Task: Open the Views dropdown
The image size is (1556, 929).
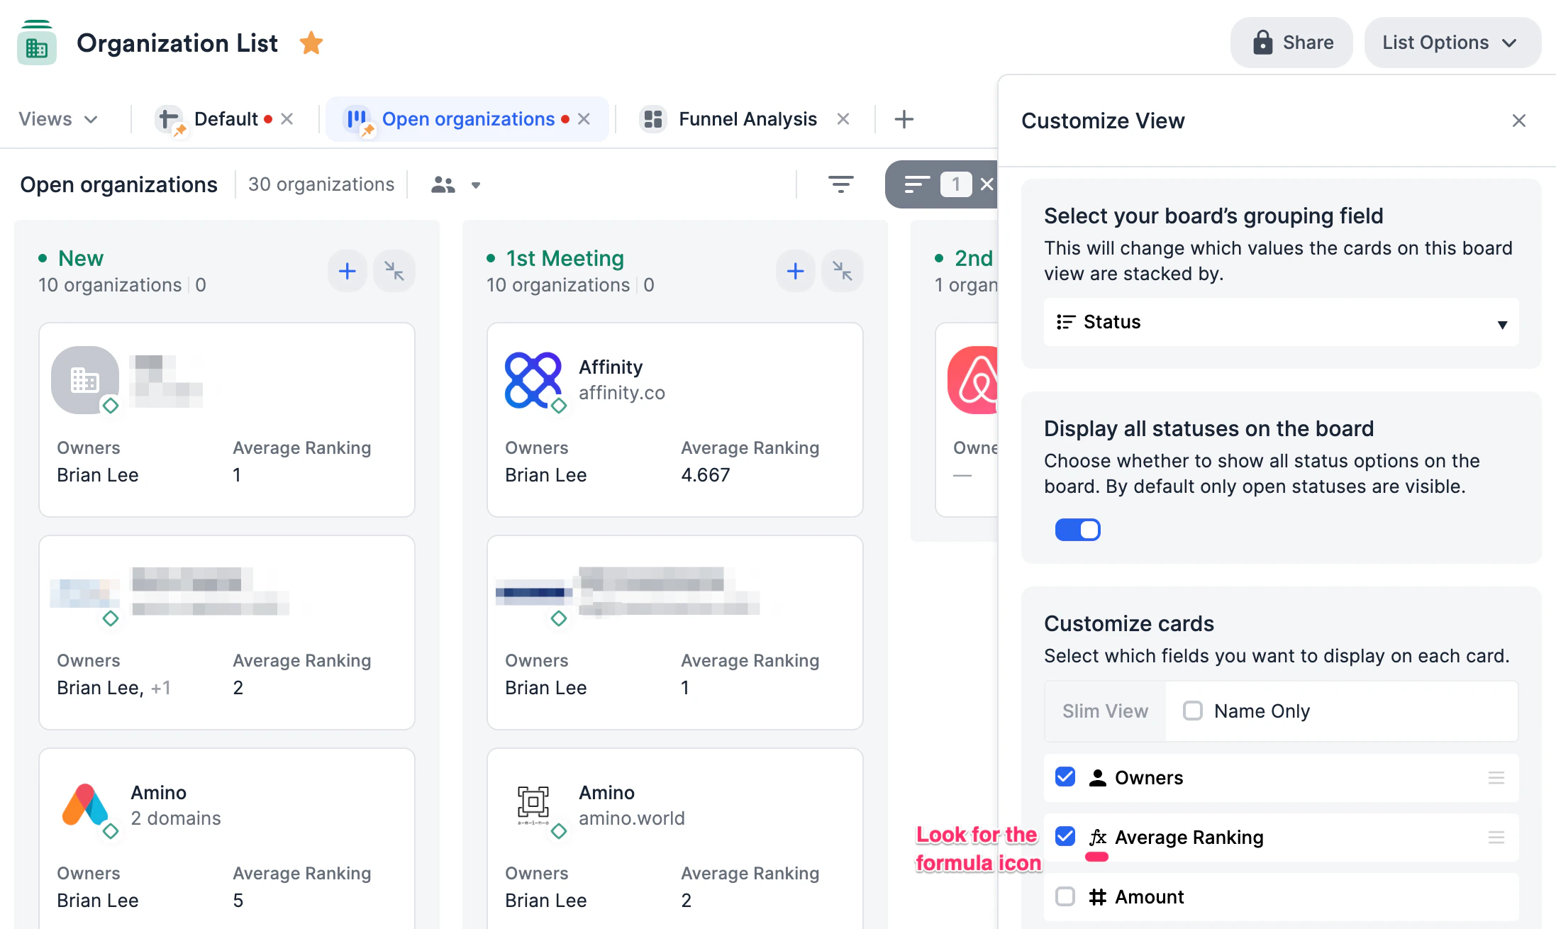Action: pos(58,119)
